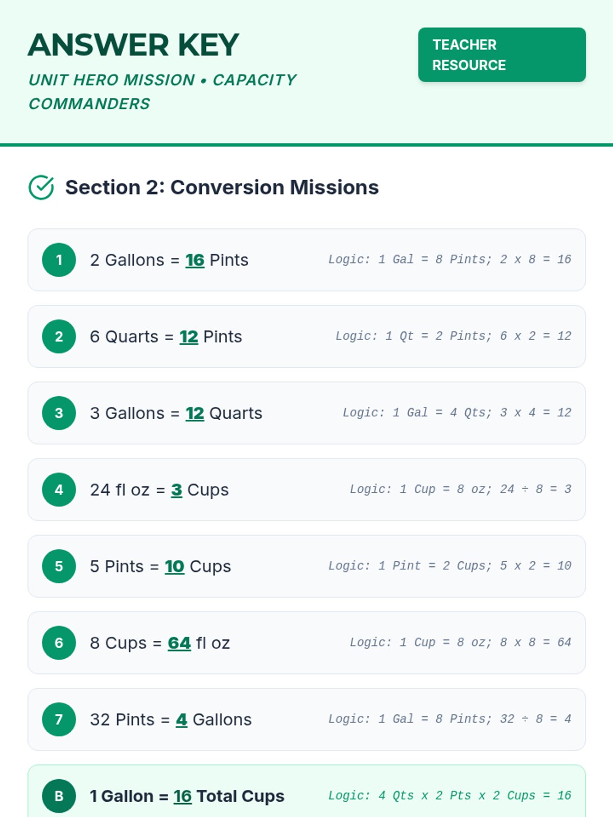The width and height of the screenshot is (613, 817).
Task: Select the 24 fl oz logic explanation
Action: [x=460, y=489]
